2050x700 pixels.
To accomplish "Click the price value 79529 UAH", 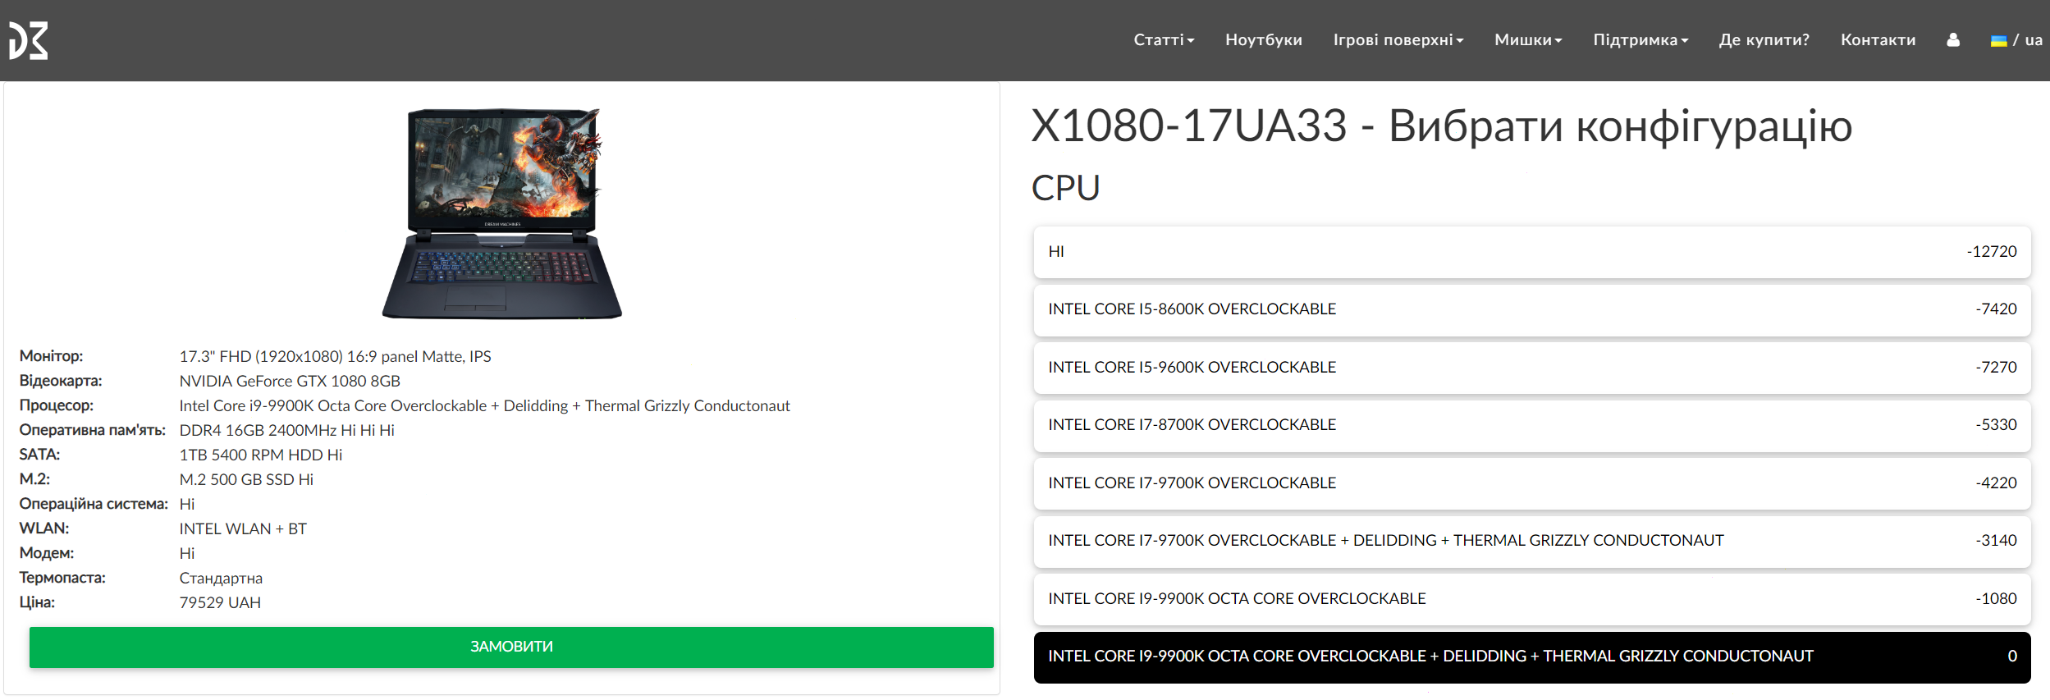I will 220,602.
